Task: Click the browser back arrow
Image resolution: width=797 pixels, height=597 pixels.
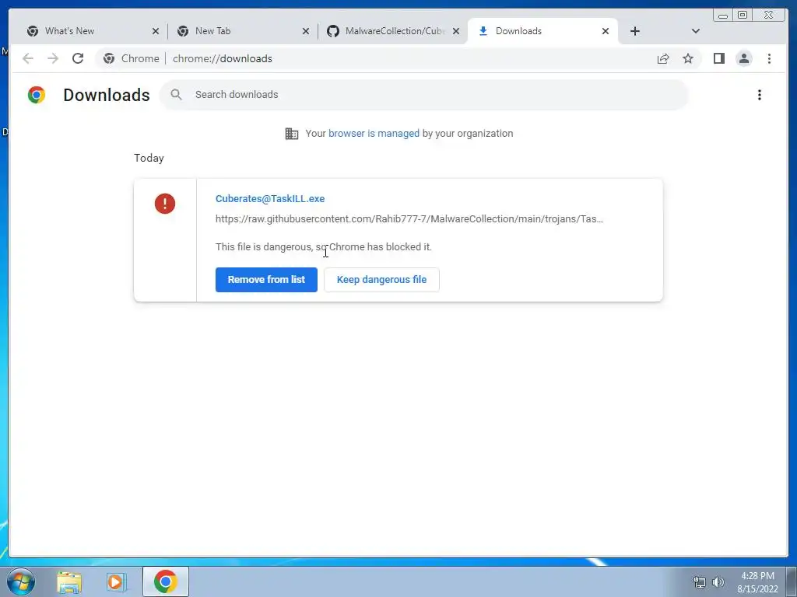Action: (x=28, y=59)
